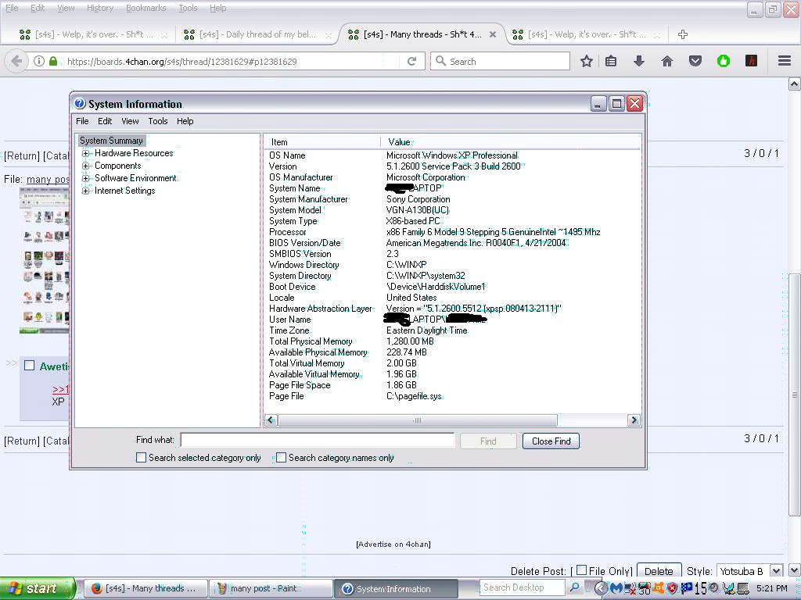Click the System Information title bar icon
This screenshot has width=801, height=600.
pos(80,104)
